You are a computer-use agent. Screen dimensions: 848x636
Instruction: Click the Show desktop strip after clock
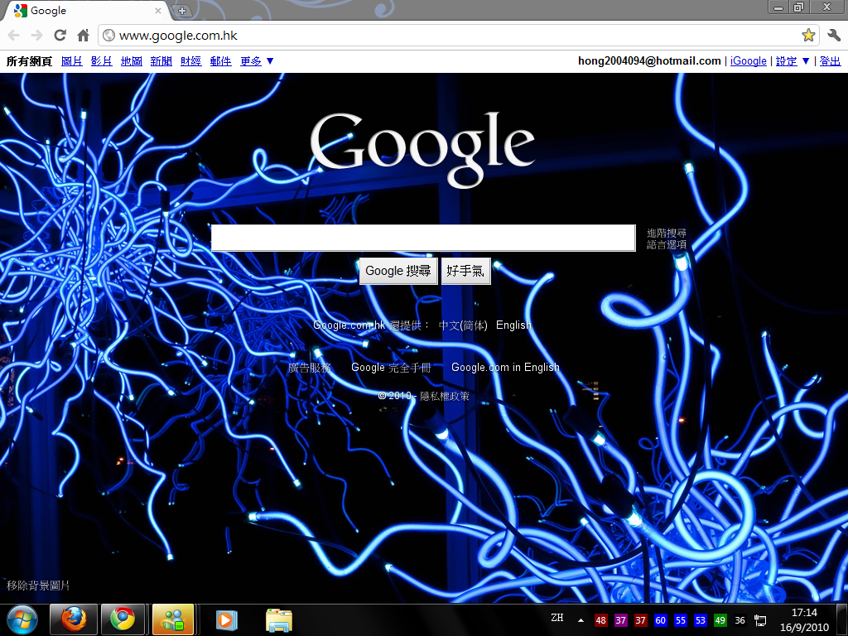click(842, 619)
